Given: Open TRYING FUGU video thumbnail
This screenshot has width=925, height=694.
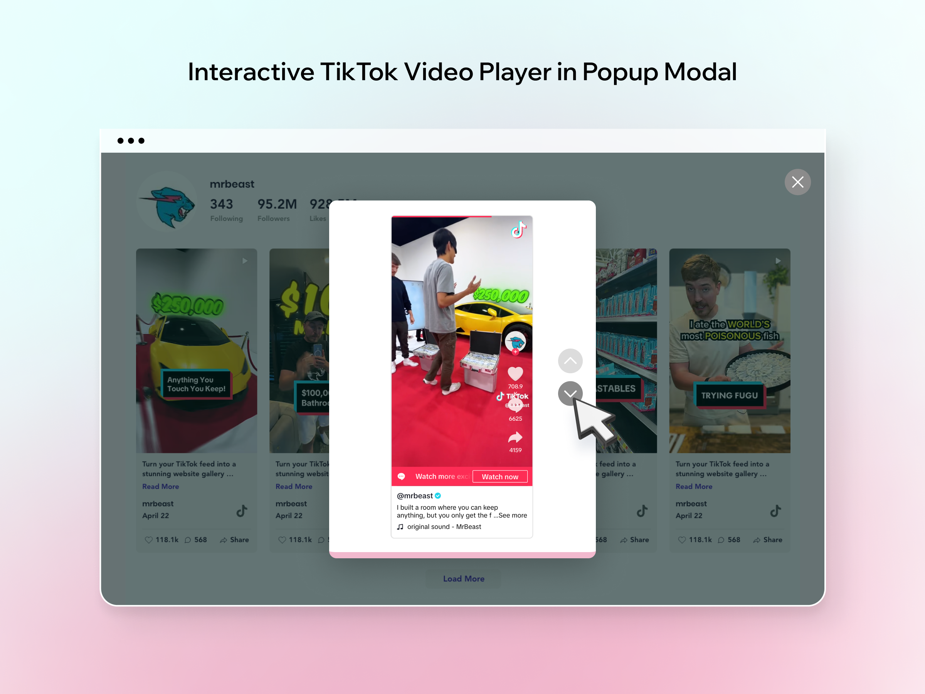Looking at the screenshot, I should point(729,350).
